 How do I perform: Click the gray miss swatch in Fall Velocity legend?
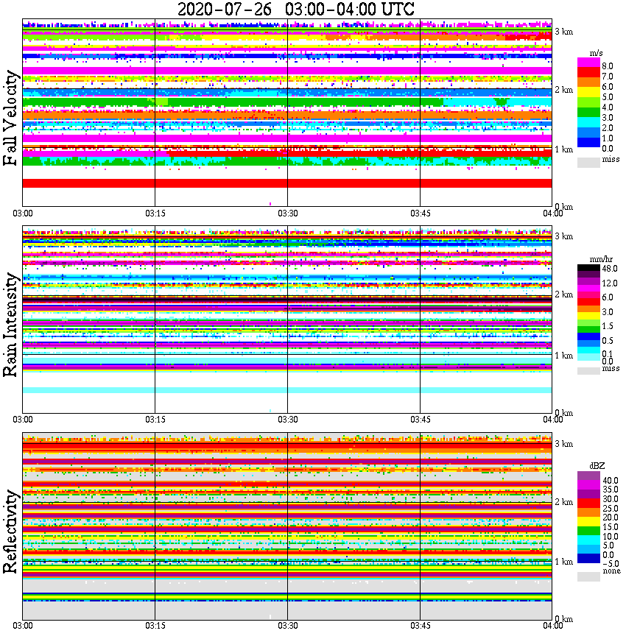[588, 163]
